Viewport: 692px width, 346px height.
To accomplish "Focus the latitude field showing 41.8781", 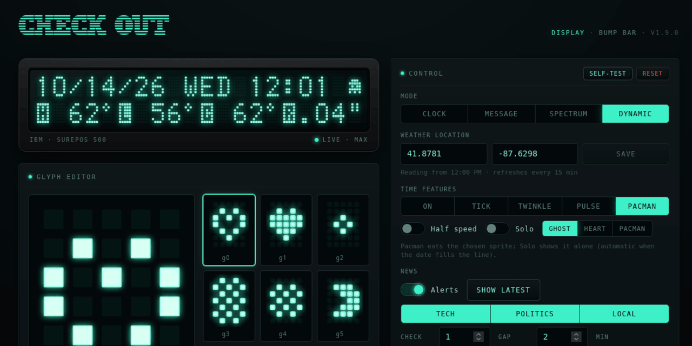I will pyautogui.click(x=444, y=154).
